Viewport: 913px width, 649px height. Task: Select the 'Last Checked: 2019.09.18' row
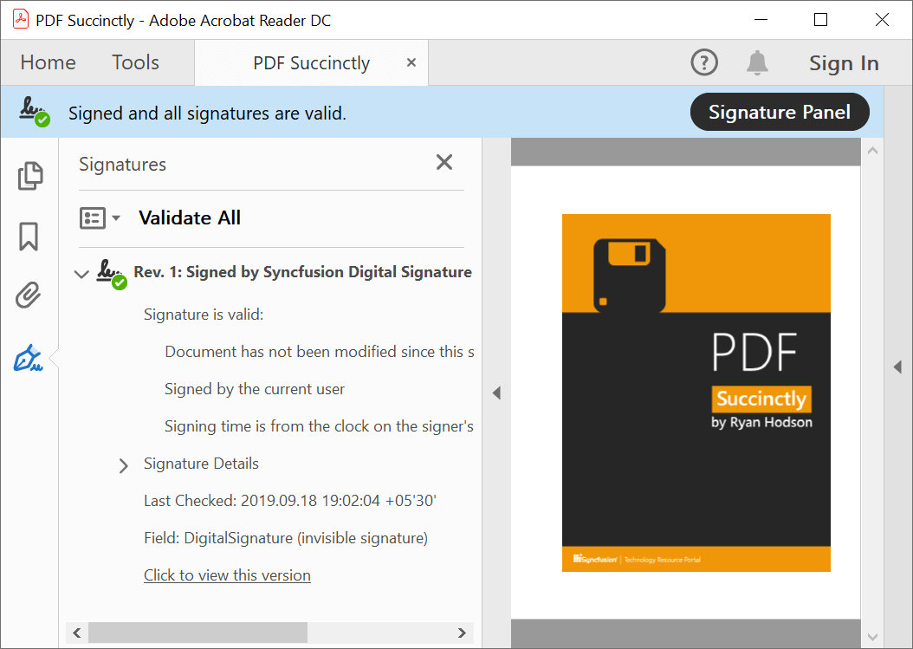[290, 501]
